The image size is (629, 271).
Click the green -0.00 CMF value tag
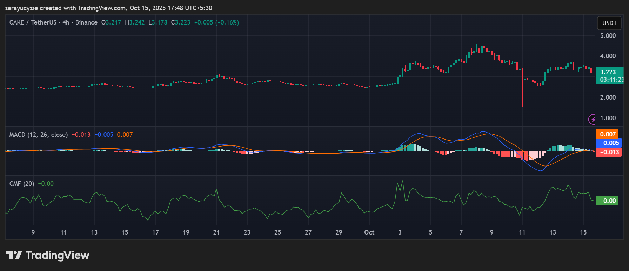pyautogui.click(x=607, y=201)
